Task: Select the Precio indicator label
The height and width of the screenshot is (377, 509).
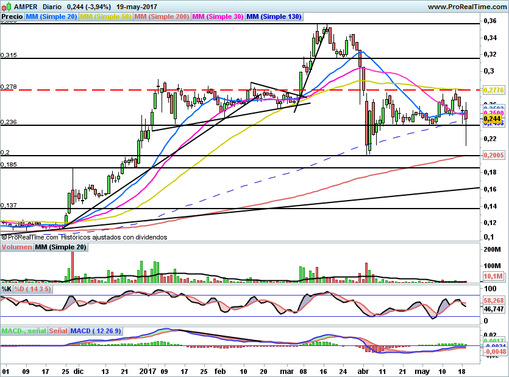Action: [12, 17]
